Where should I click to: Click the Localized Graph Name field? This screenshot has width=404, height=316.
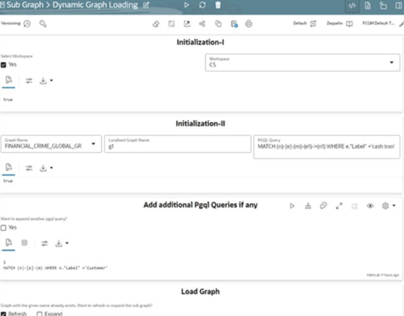click(178, 144)
